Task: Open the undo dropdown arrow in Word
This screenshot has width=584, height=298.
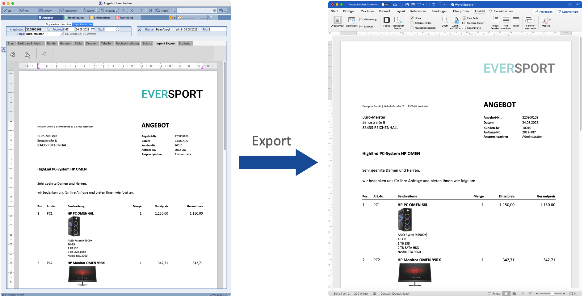Action: (423, 4)
